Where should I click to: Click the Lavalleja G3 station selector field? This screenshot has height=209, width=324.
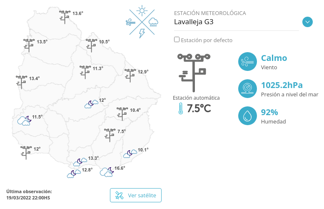tap(237, 22)
